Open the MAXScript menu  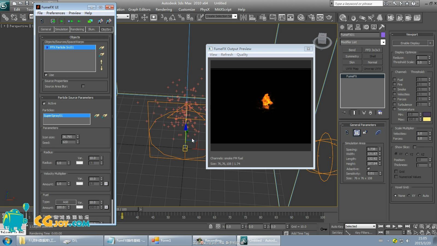click(223, 9)
